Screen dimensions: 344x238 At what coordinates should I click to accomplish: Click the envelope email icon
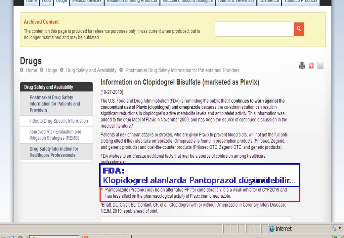(x=320, y=66)
